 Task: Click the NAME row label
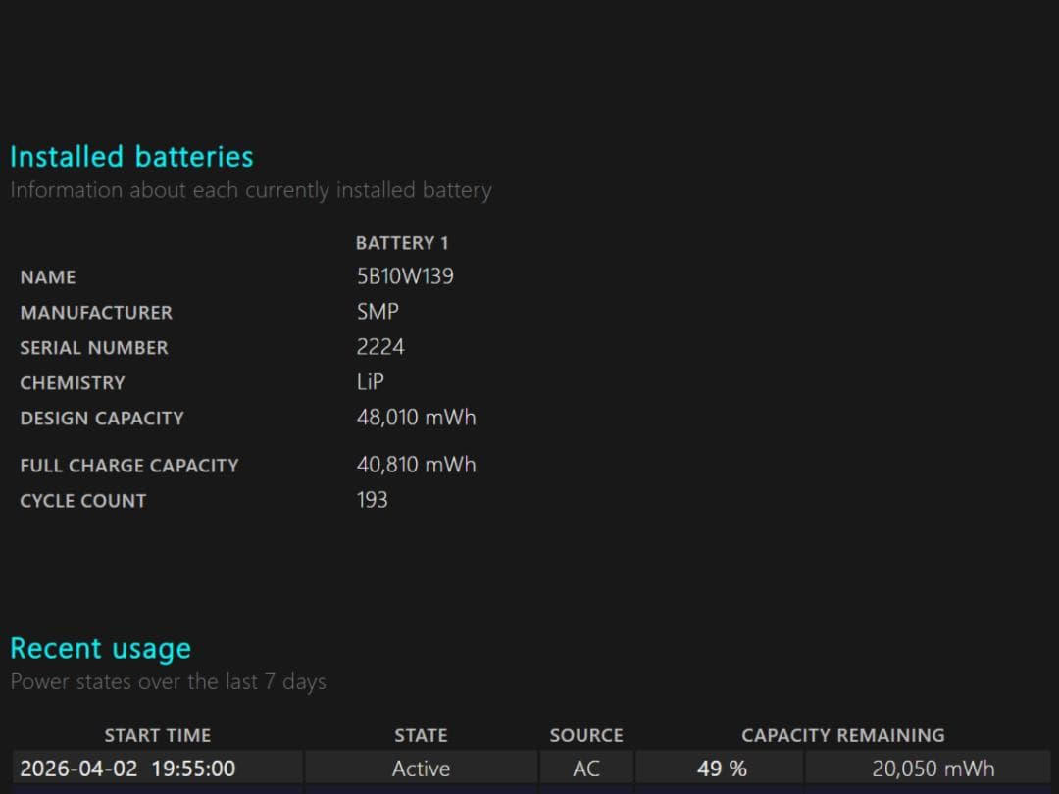tap(47, 277)
